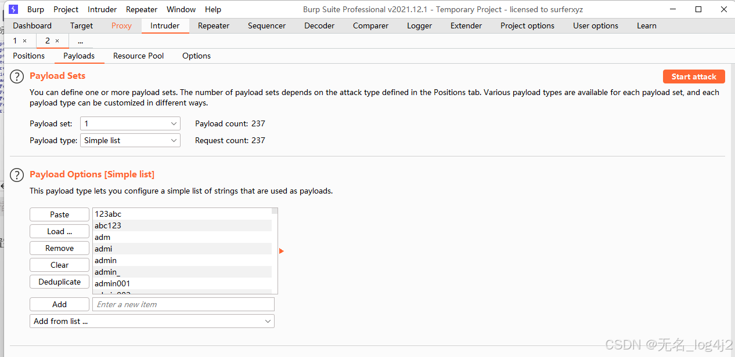
Task: Select the admin001 payload entry
Action: tap(182, 283)
